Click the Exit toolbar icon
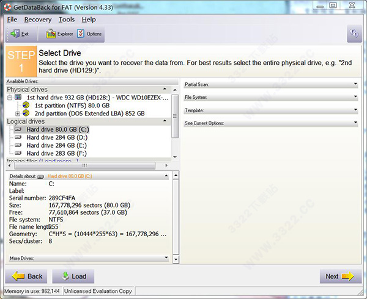Image resolution: width=367 pixels, height=299 pixels. coord(15,34)
